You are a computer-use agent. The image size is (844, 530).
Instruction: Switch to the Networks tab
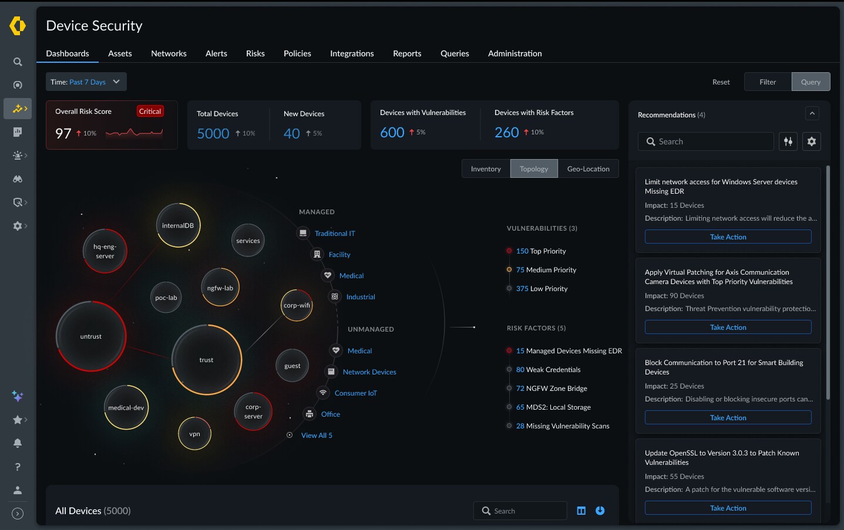pos(169,53)
